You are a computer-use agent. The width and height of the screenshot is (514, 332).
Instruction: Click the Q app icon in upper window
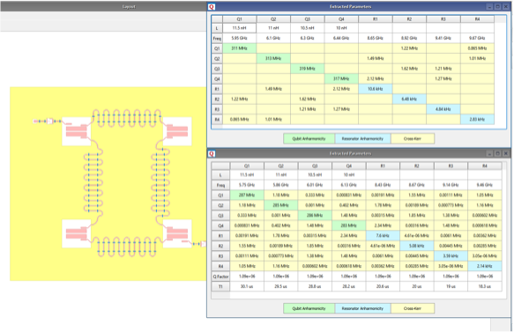[x=212, y=6]
